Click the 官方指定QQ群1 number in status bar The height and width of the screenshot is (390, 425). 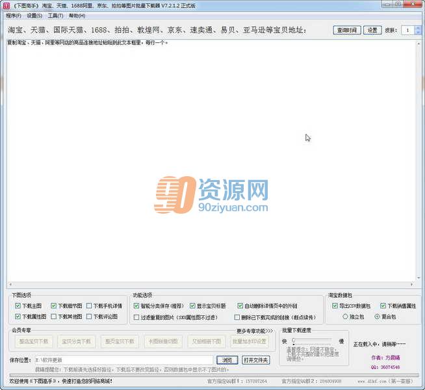(x=256, y=382)
